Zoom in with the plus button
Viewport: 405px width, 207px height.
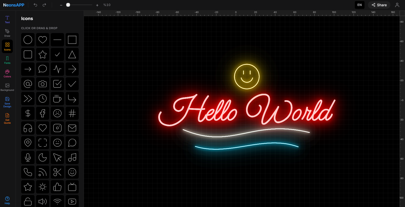click(97, 5)
